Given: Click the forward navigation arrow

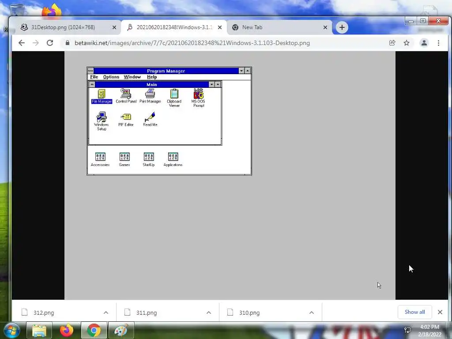Looking at the screenshot, I should coord(35,43).
